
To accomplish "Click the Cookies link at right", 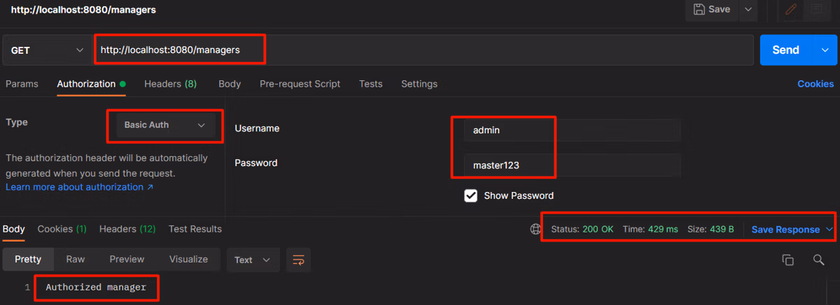I will tap(815, 84).
